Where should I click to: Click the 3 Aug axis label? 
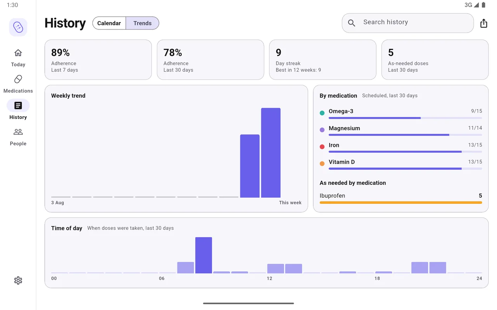(x=57, y=203)
